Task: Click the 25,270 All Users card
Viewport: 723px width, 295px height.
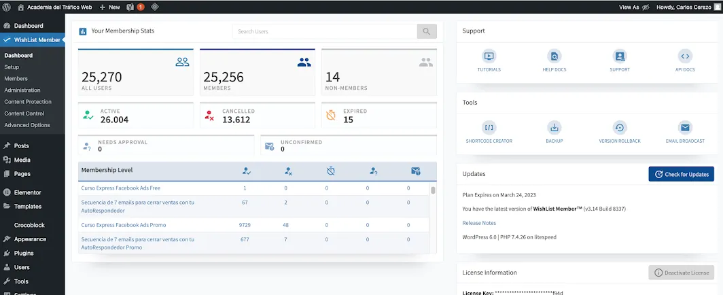Action: pos(136,72)
